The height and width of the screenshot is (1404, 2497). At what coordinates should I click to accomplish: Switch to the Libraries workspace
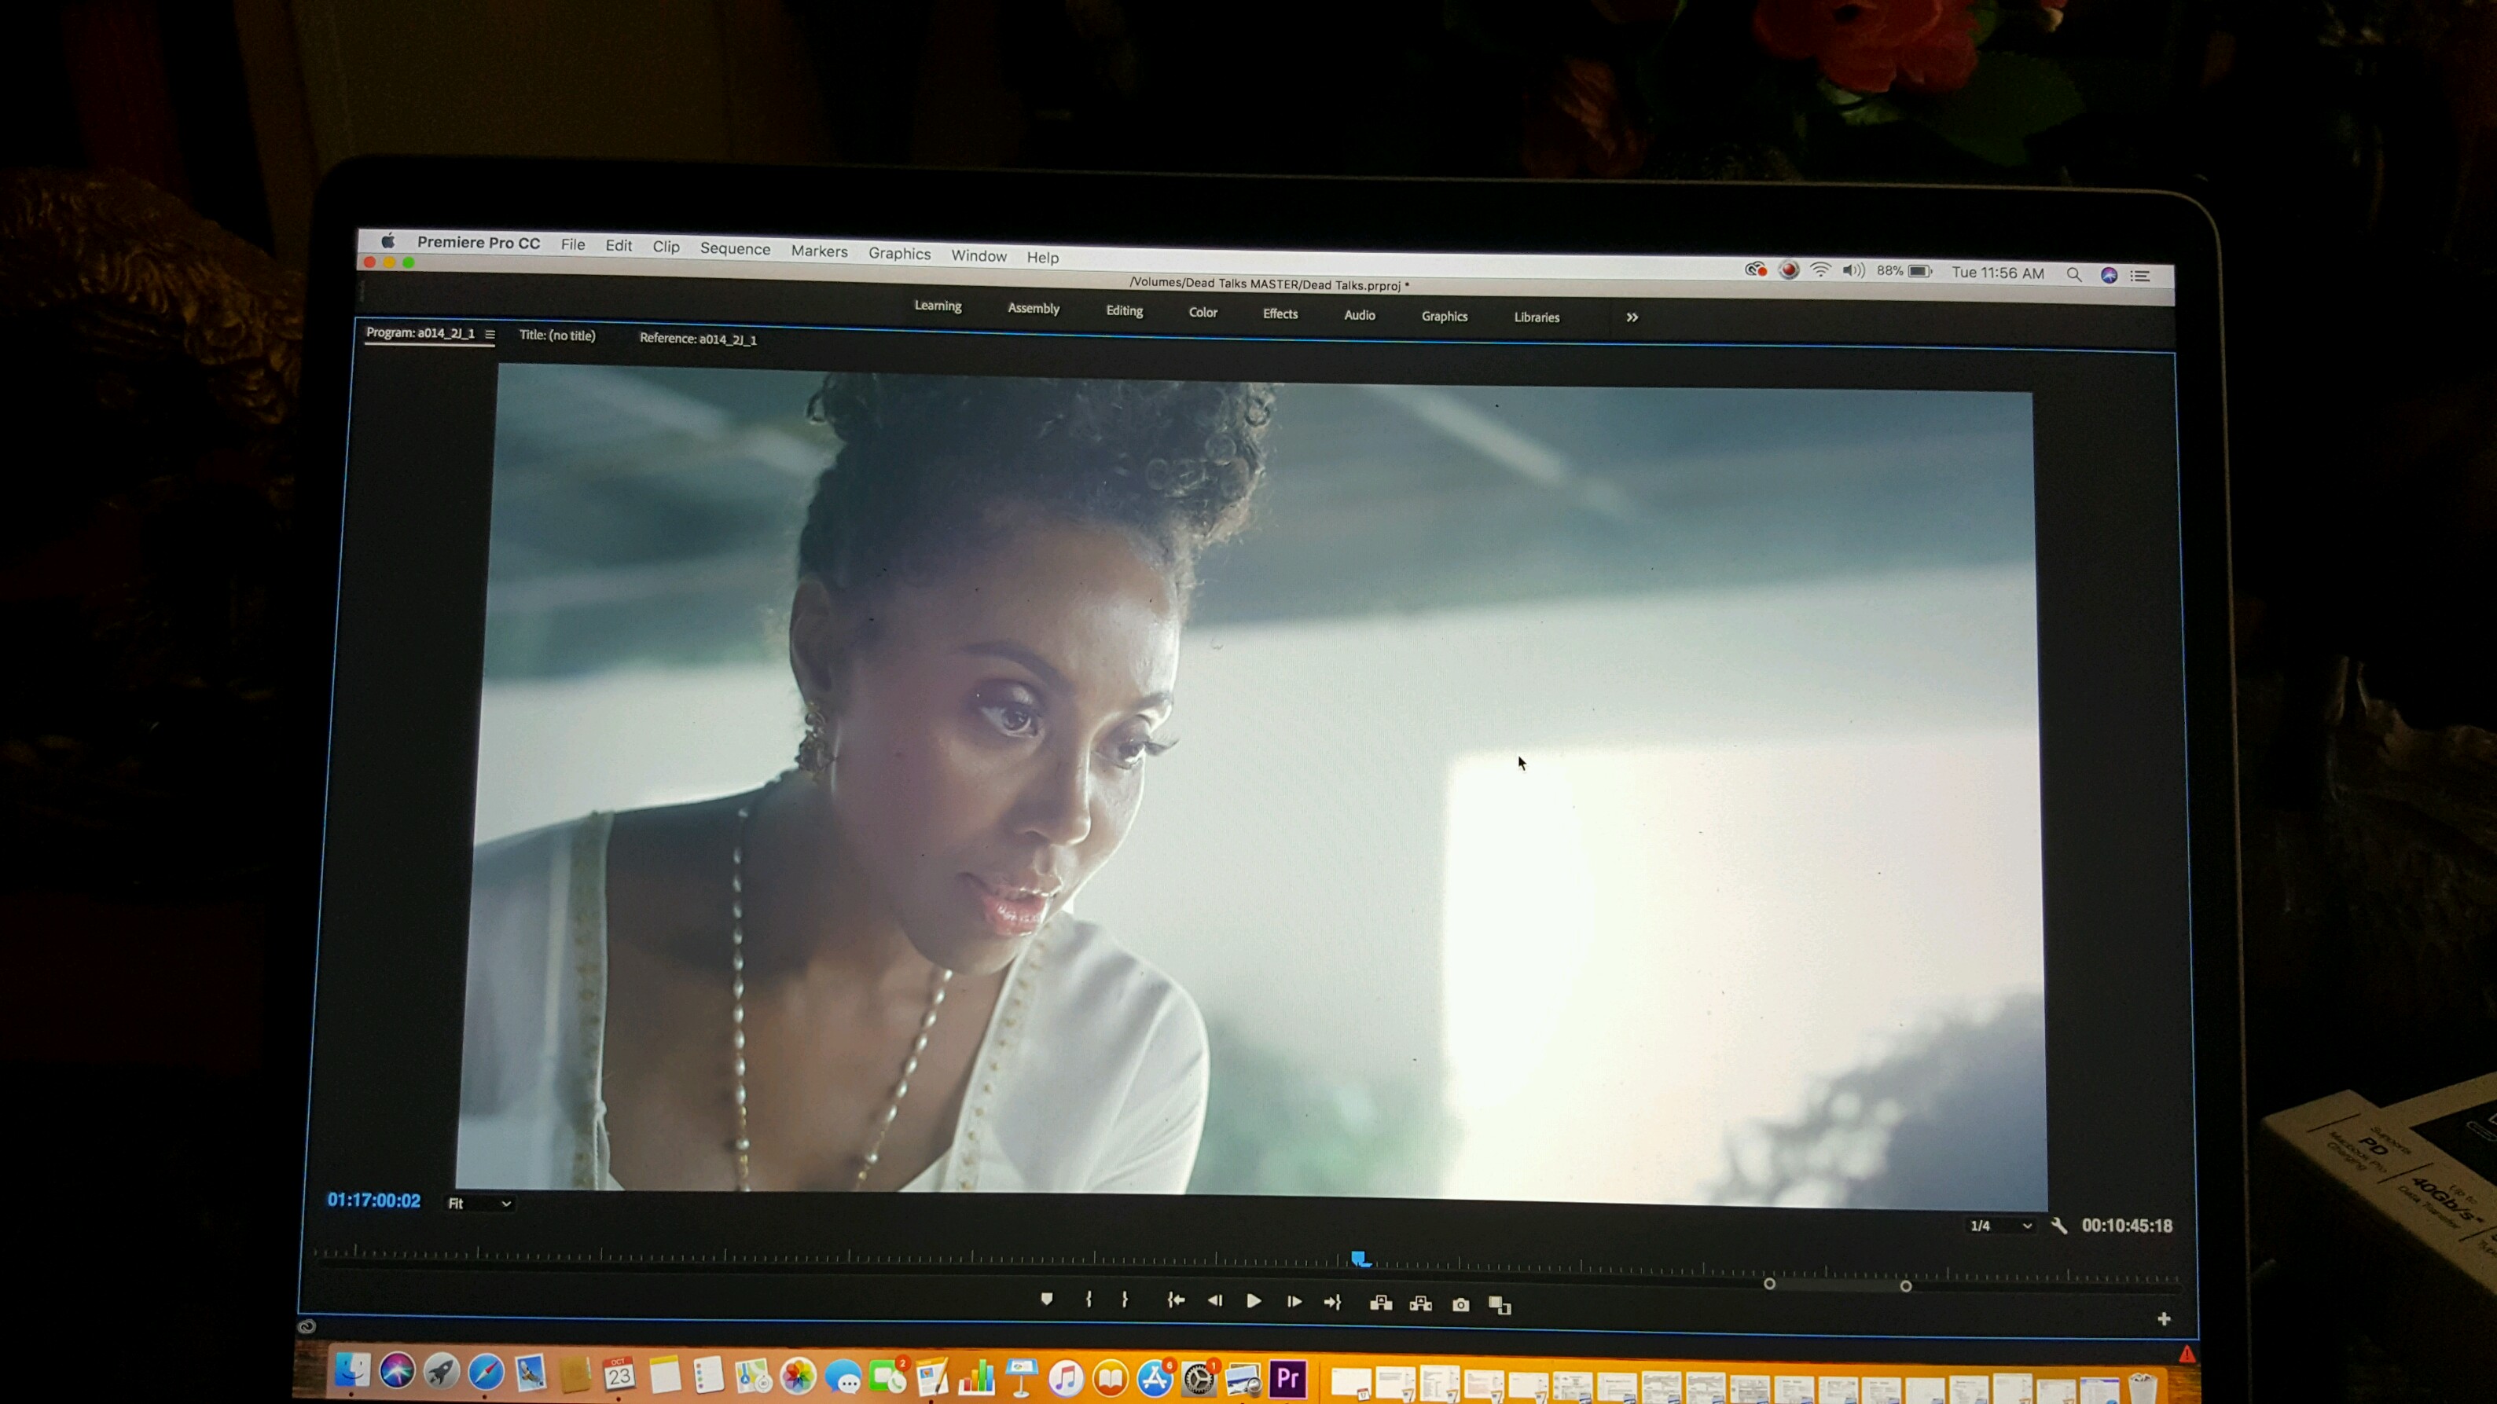pyautogui.click(x=1537, y=318)
